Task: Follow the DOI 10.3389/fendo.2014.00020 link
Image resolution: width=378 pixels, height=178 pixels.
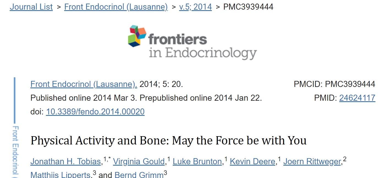Action: coord(95,111)
